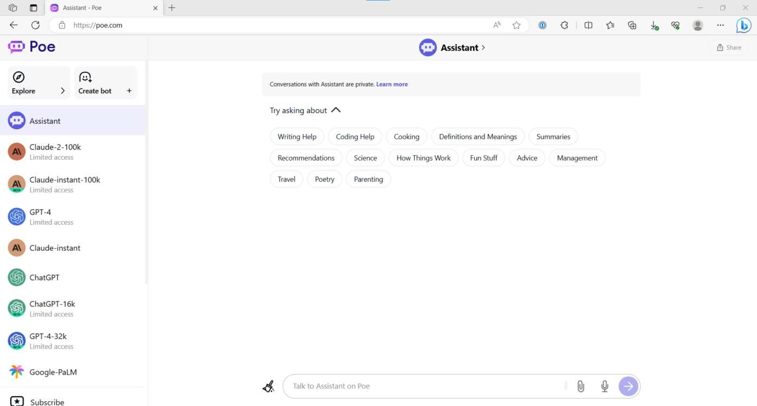Attach a file with the paperclip icon

coord(581,386)
